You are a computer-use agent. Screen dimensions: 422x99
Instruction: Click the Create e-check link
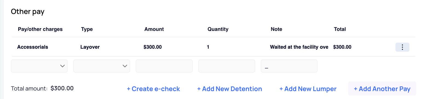coord(153,89)
